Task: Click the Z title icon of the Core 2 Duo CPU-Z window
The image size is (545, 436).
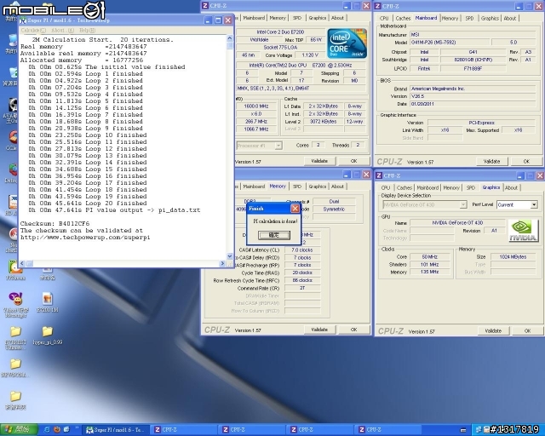Action: [205, 6]
